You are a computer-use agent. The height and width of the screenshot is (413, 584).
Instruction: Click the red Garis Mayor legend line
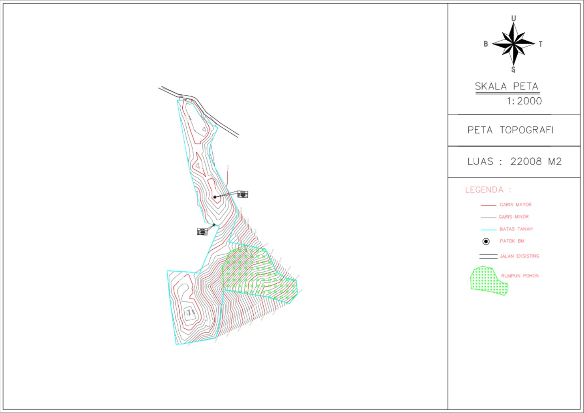click(488, 206)
